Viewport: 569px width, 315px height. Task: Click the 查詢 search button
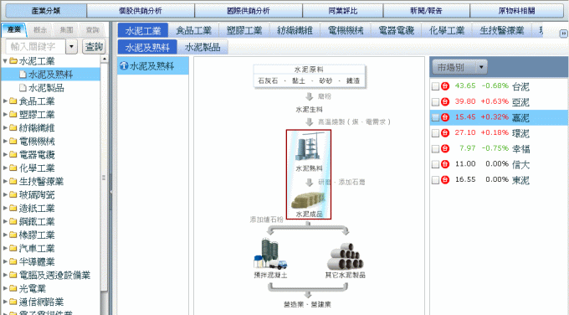point(94,47)
